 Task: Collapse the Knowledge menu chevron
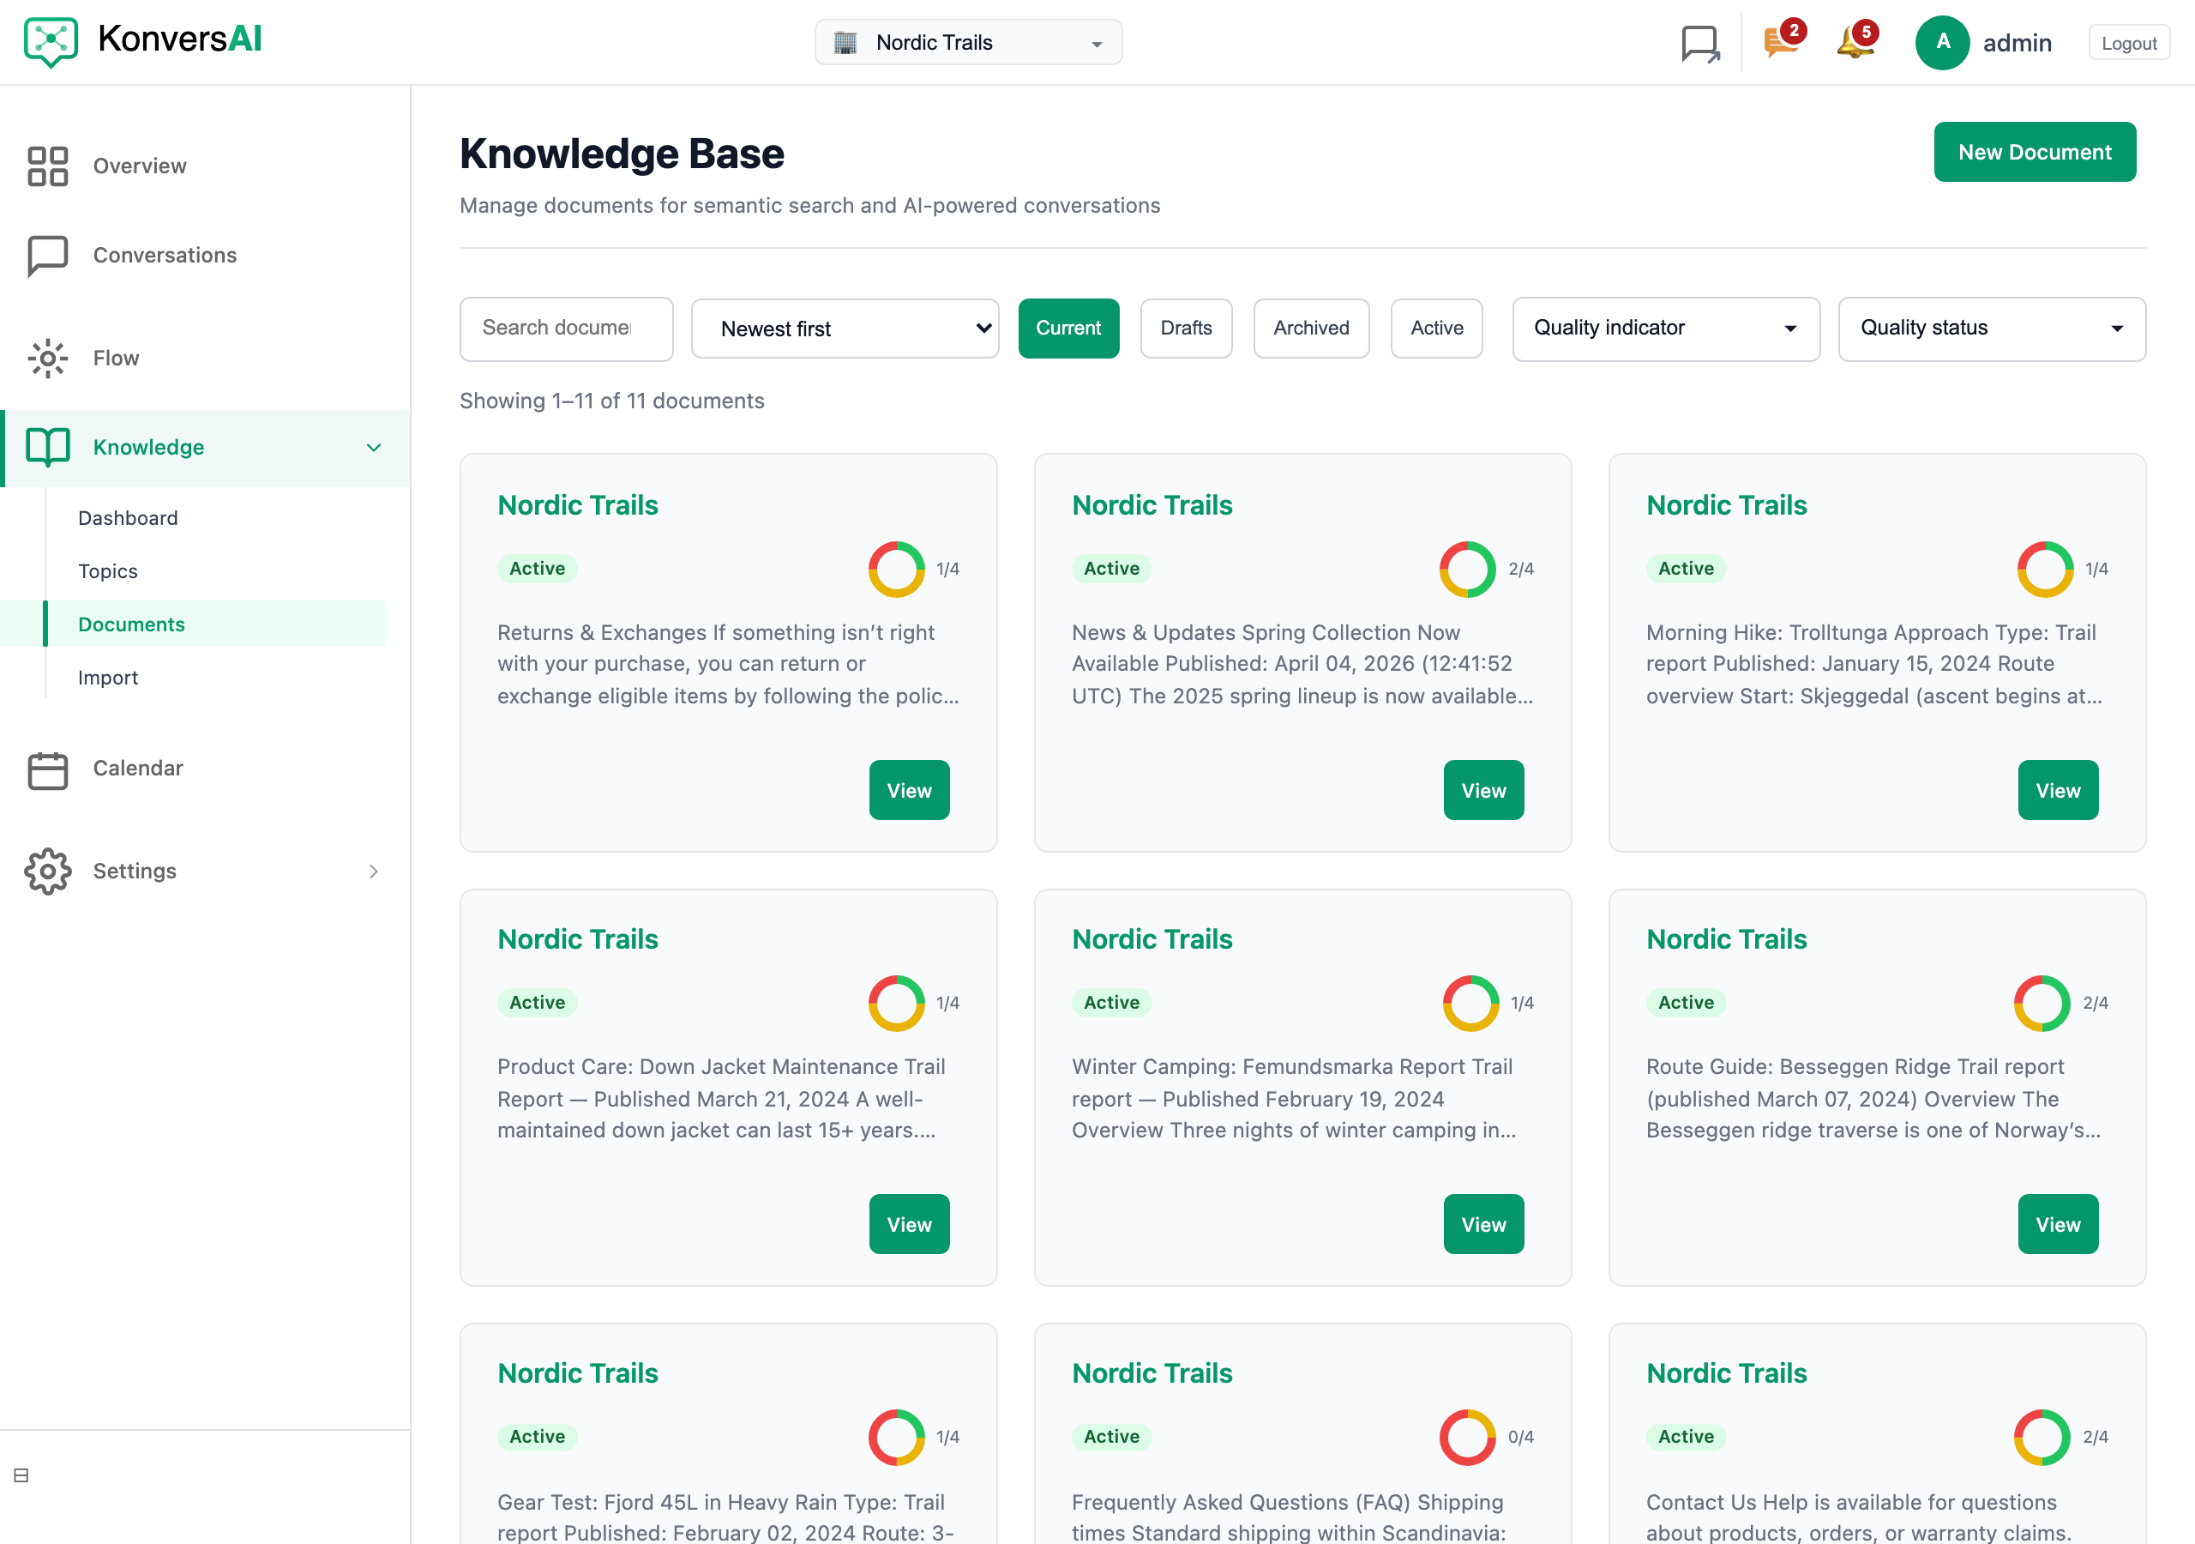374,448
